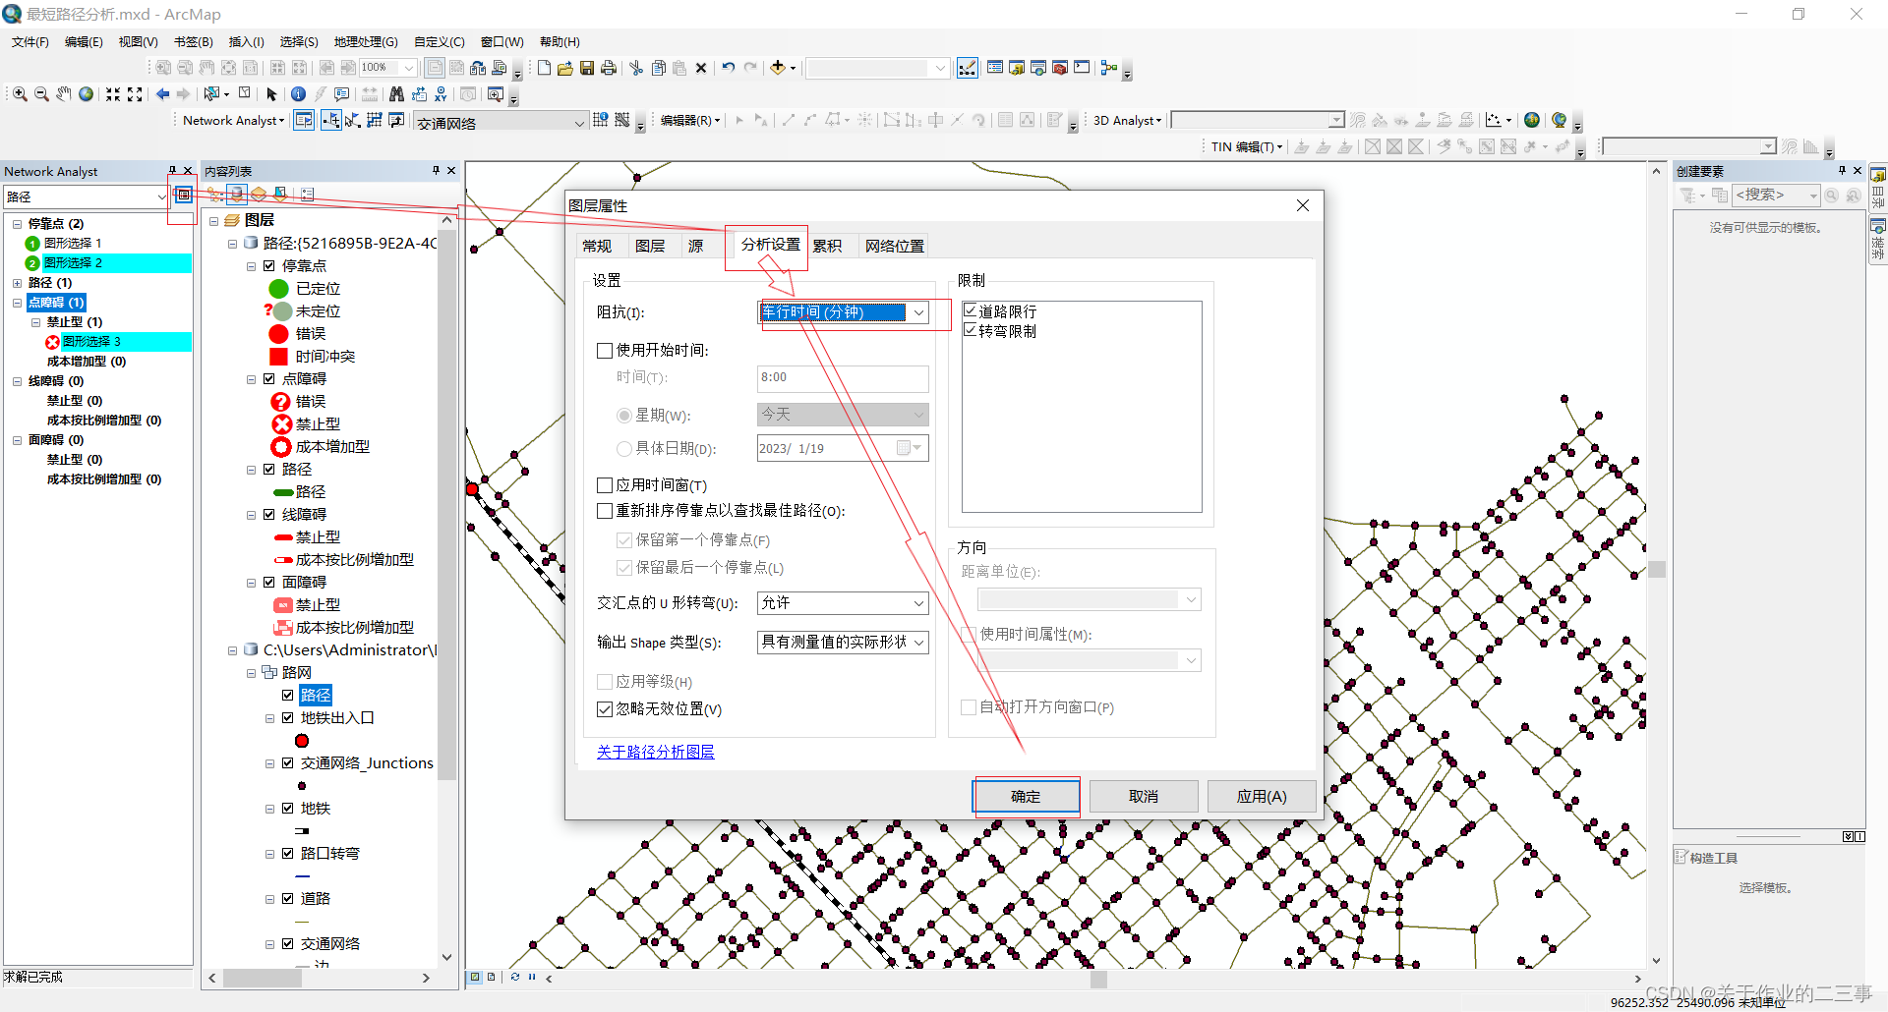Open the Network Analyst toolbar dropdown menu
Viewport: 1888px width, 1012px height.
point(233,120)
